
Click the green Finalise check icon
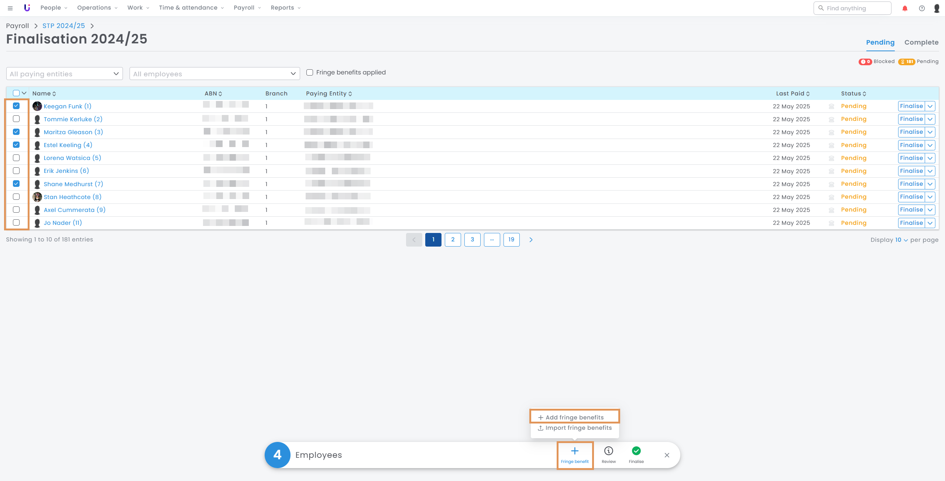(636, 451)
